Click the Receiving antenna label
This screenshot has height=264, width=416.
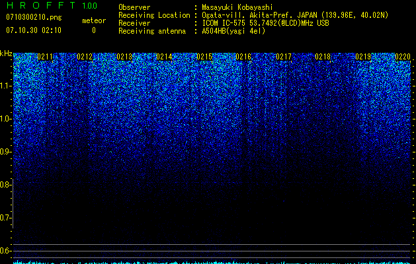click(x=152, y=31)
